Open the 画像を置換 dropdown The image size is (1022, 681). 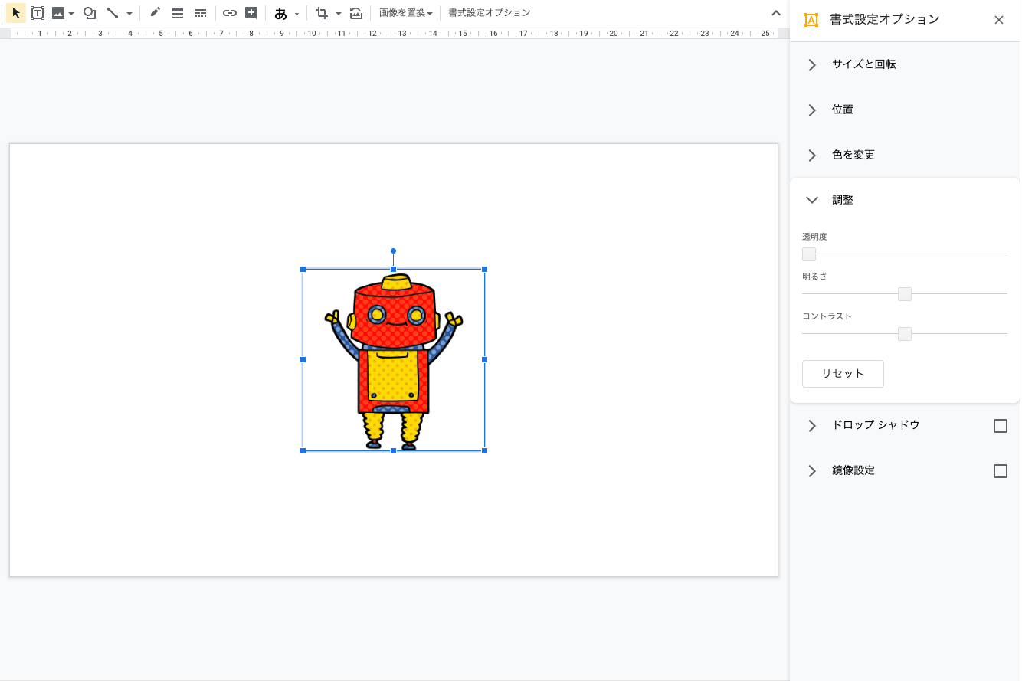point(405,13)
